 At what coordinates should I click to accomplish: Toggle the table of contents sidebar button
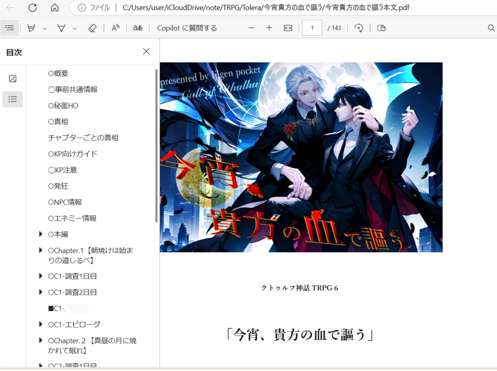tap(10, 28)
